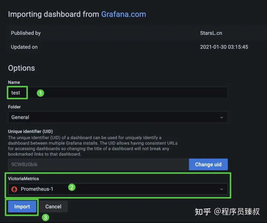Viewport: 267px width, 223px height.
Task: Click the Name label above the input
Action: tap(14, 82)
